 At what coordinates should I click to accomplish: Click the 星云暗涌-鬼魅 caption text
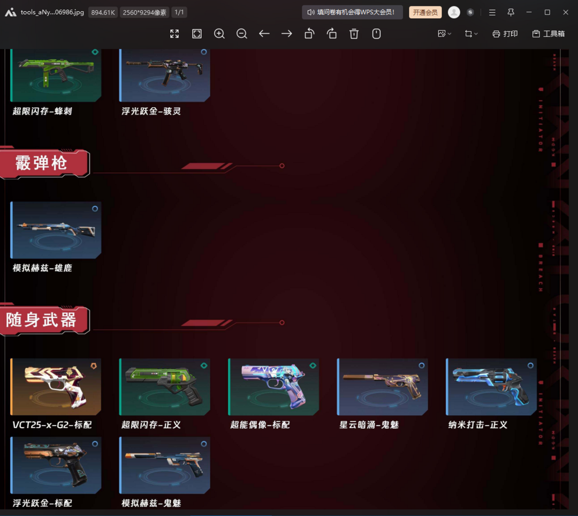click(x=369, y=425)
